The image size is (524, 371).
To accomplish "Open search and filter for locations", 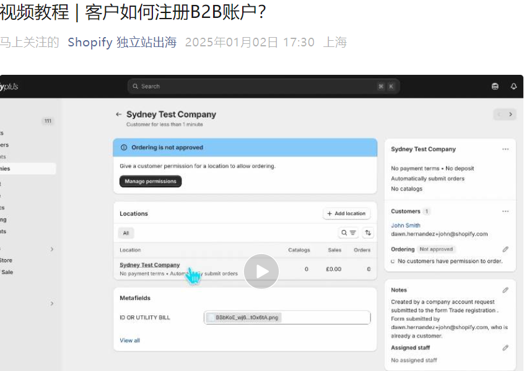I will (x=348, y=233).
